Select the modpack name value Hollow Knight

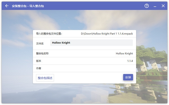tap(124, 53)
